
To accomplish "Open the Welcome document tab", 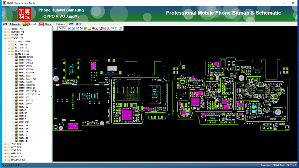I will [60, 24].
